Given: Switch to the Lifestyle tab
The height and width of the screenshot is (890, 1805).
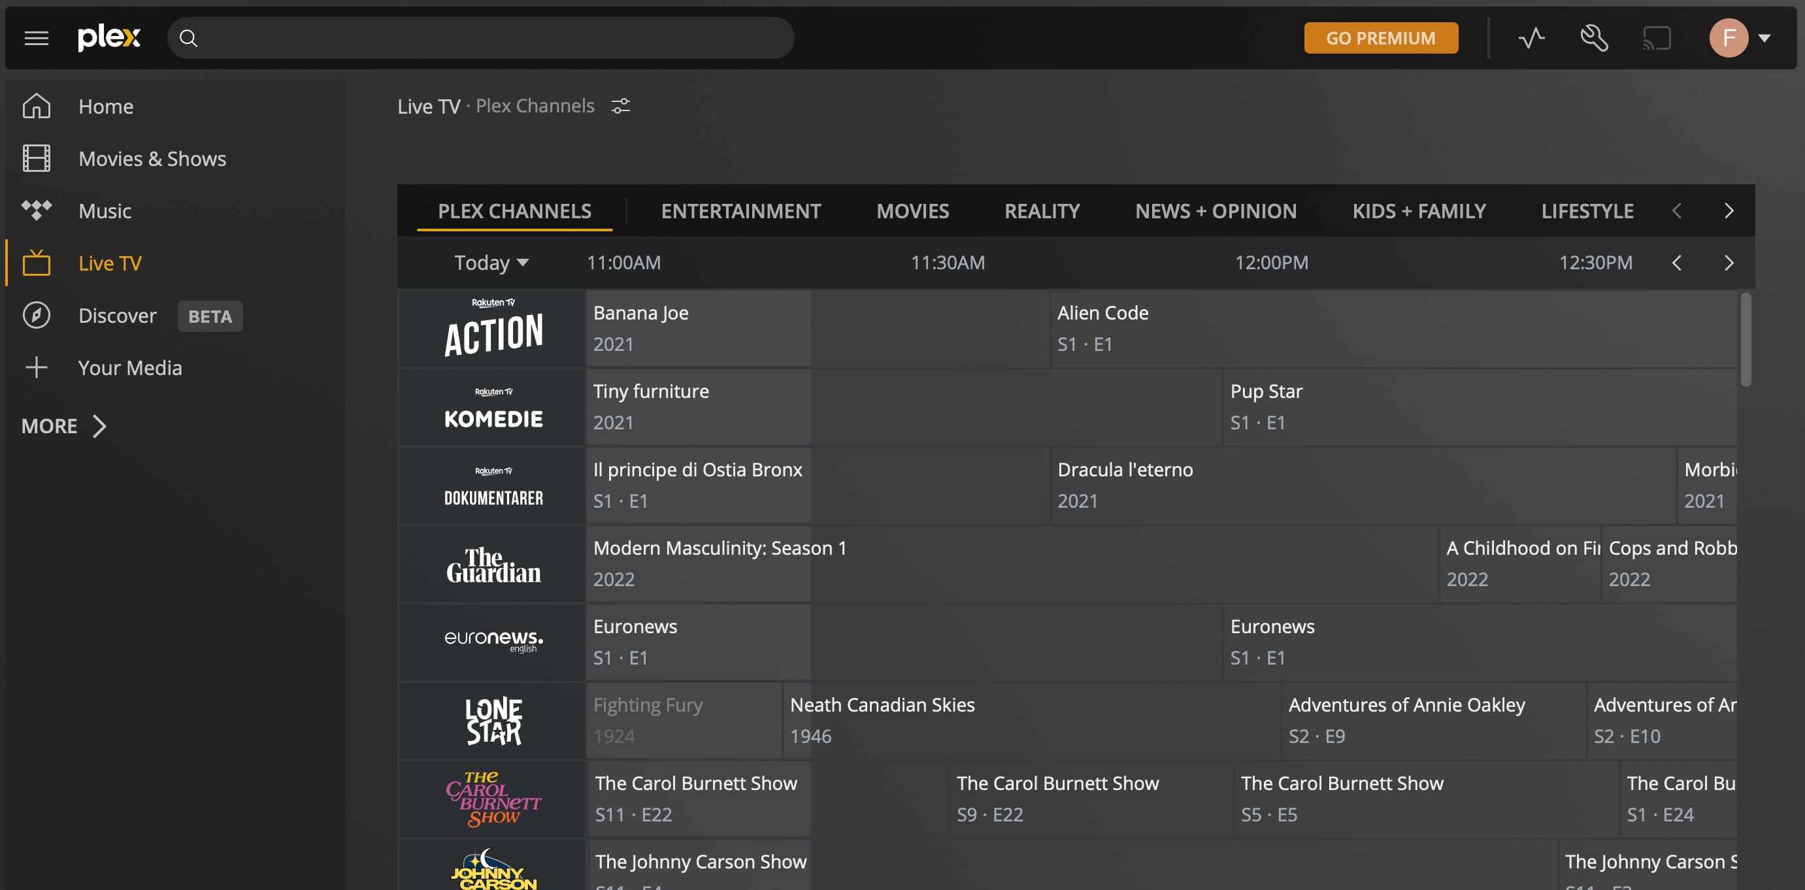Looking at the screenshot, I should point(1587,211).
